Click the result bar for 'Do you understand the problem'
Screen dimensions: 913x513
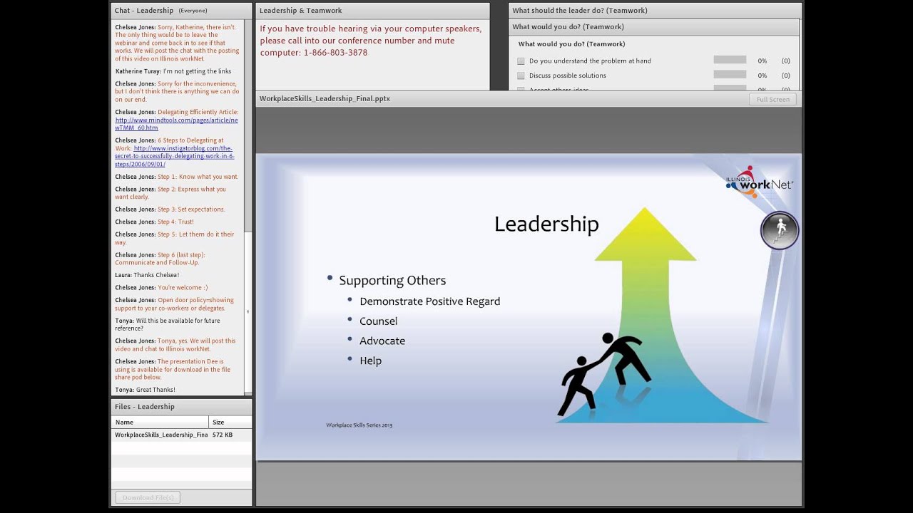pos(730,61)
